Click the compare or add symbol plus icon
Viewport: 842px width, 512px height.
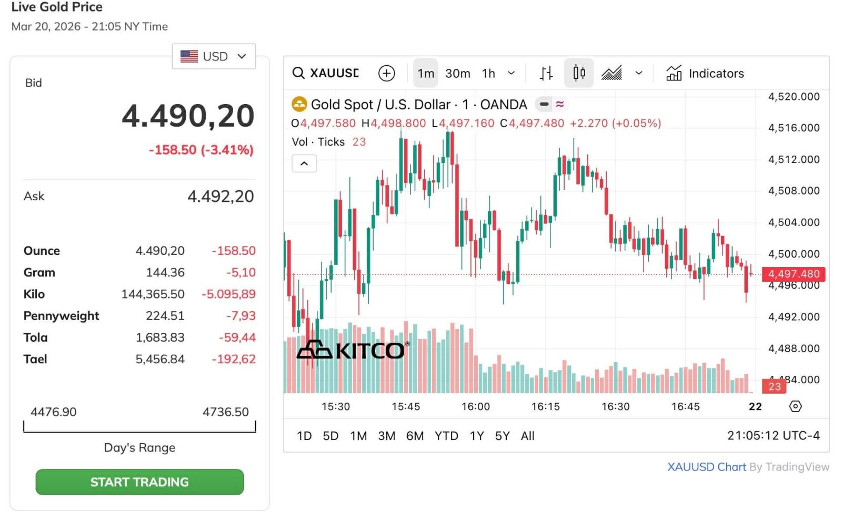(387, 73)
